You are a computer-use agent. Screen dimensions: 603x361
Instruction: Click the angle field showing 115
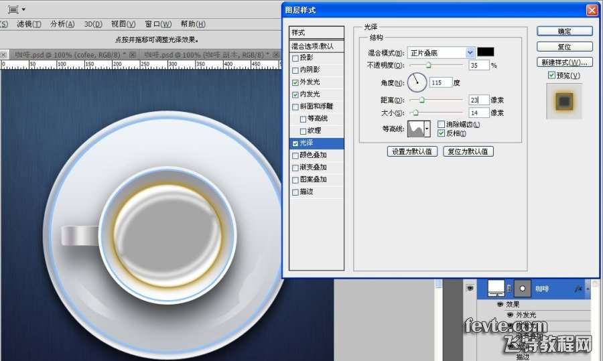click(441, 82)
